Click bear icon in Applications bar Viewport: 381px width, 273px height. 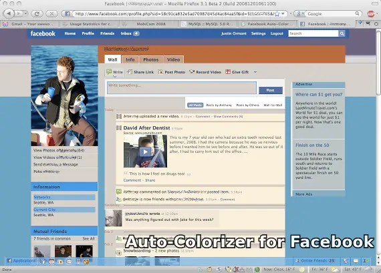86,262
